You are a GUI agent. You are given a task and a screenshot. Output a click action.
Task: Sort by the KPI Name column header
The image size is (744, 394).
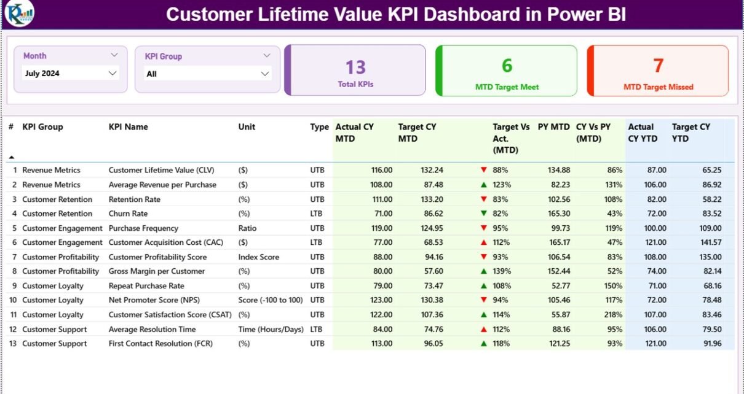(128, 127)
